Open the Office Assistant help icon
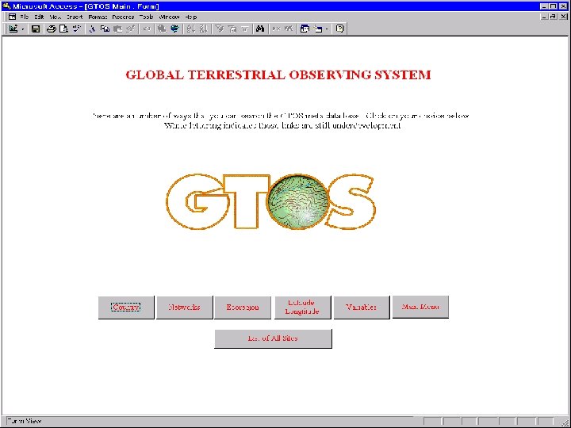The image size is (571, 428). coord(339,29)
